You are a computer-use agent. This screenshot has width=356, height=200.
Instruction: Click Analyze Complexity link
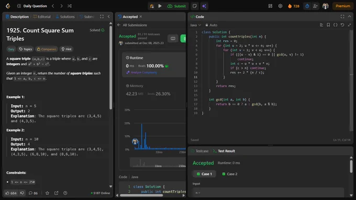(x=142, y=72)
